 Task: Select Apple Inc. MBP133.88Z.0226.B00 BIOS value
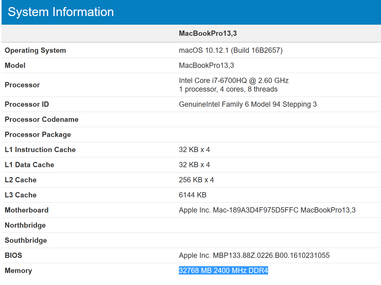pos(254,255)
